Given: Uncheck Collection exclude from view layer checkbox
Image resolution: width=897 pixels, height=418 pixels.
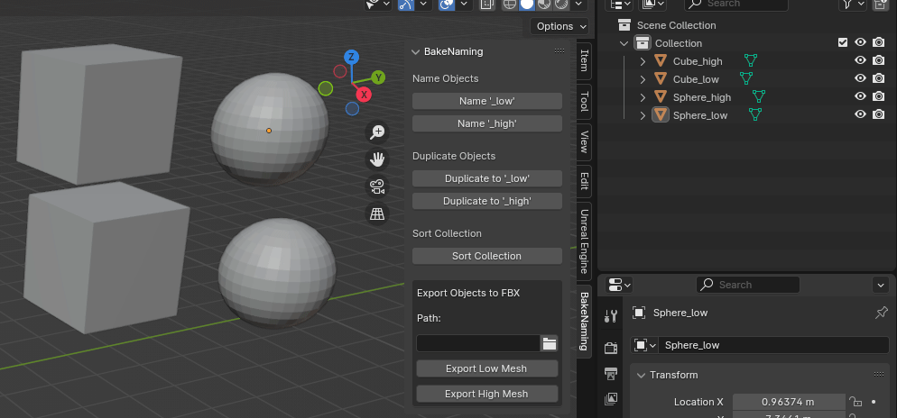Looking at the screenshot, I should point(842,42).
